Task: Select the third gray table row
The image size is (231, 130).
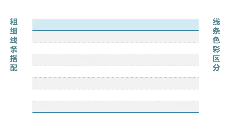Action: [115, 83]
